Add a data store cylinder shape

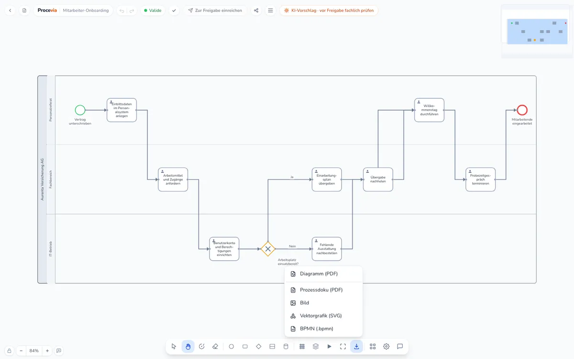(x=286, y=347)
